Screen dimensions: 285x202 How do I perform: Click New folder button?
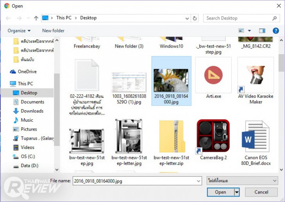click(53, 30)
